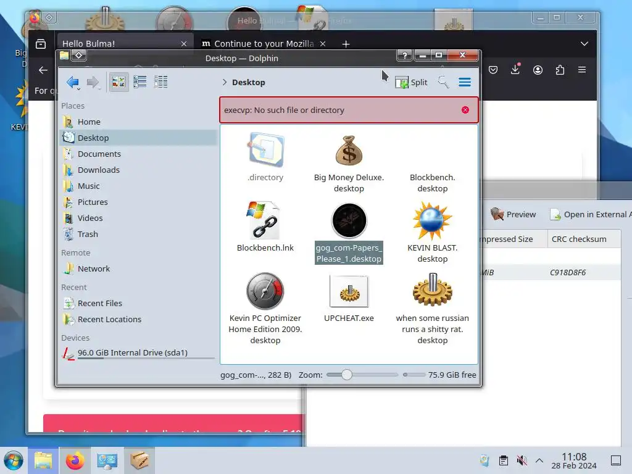Select Big Money Deluxe money bag icon
The width and height of the screenshot is (632, 474).
349,151
